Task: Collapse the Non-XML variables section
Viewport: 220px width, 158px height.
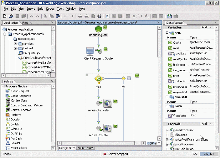Action: (x=167, y=97)
